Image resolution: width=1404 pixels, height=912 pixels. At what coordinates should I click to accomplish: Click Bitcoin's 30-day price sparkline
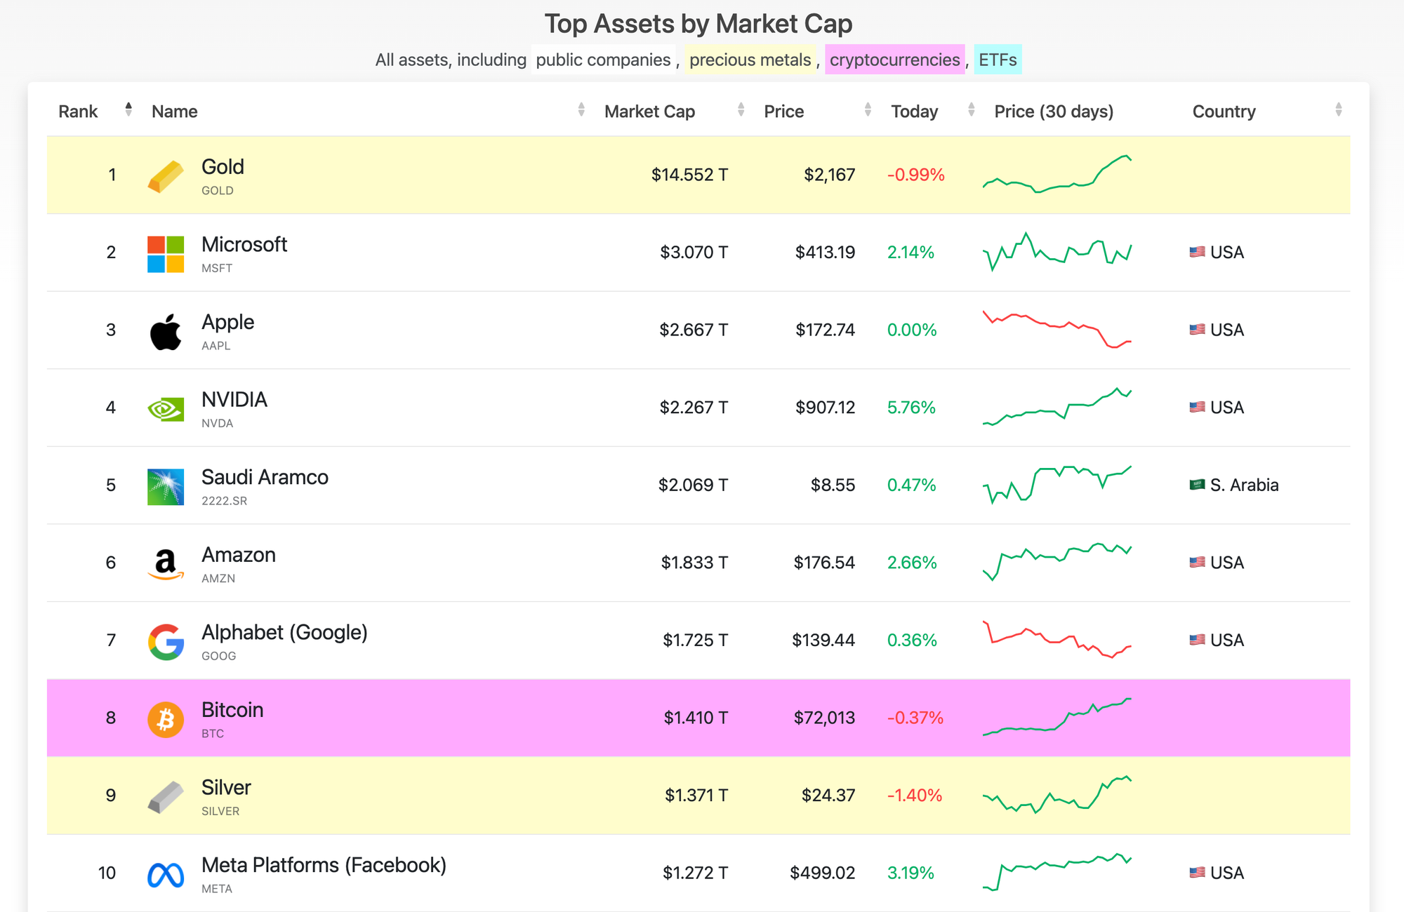(1058, 717)
